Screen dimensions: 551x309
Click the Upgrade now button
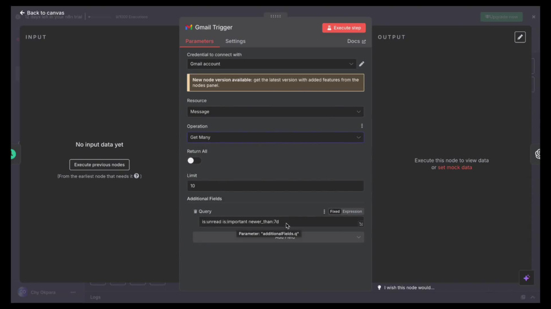(501, 17)
